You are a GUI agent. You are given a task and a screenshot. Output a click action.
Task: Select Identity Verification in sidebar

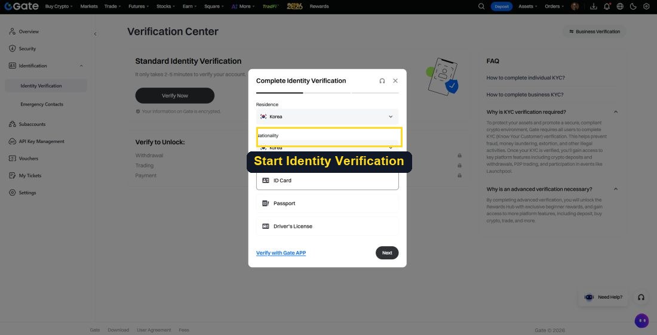(x=46, y=86)
